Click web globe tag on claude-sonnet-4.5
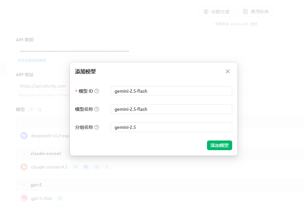Screen dimensions: 304x207 tap(86, 167)
